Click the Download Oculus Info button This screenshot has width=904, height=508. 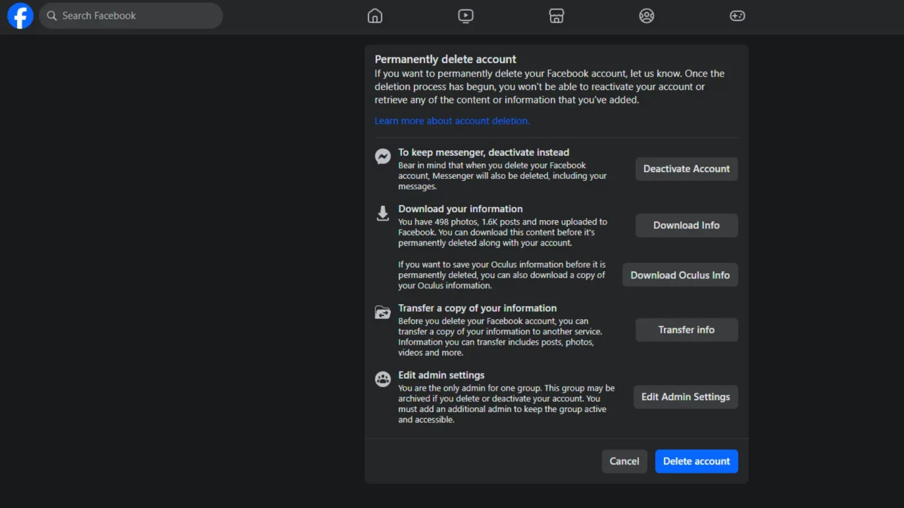680,275
